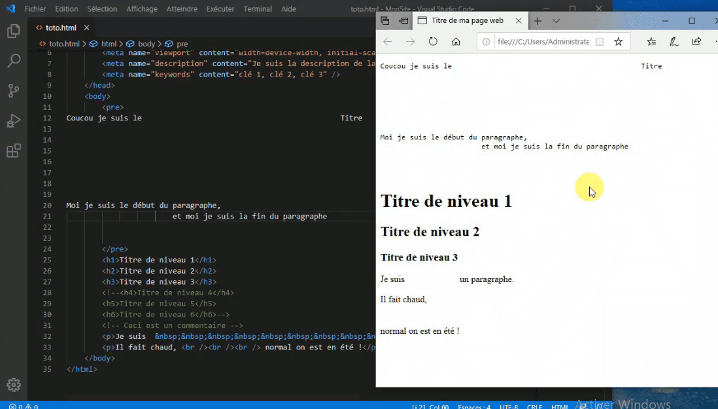
Task: Open the Explorer file icon in VS Code
Action: 14,31
